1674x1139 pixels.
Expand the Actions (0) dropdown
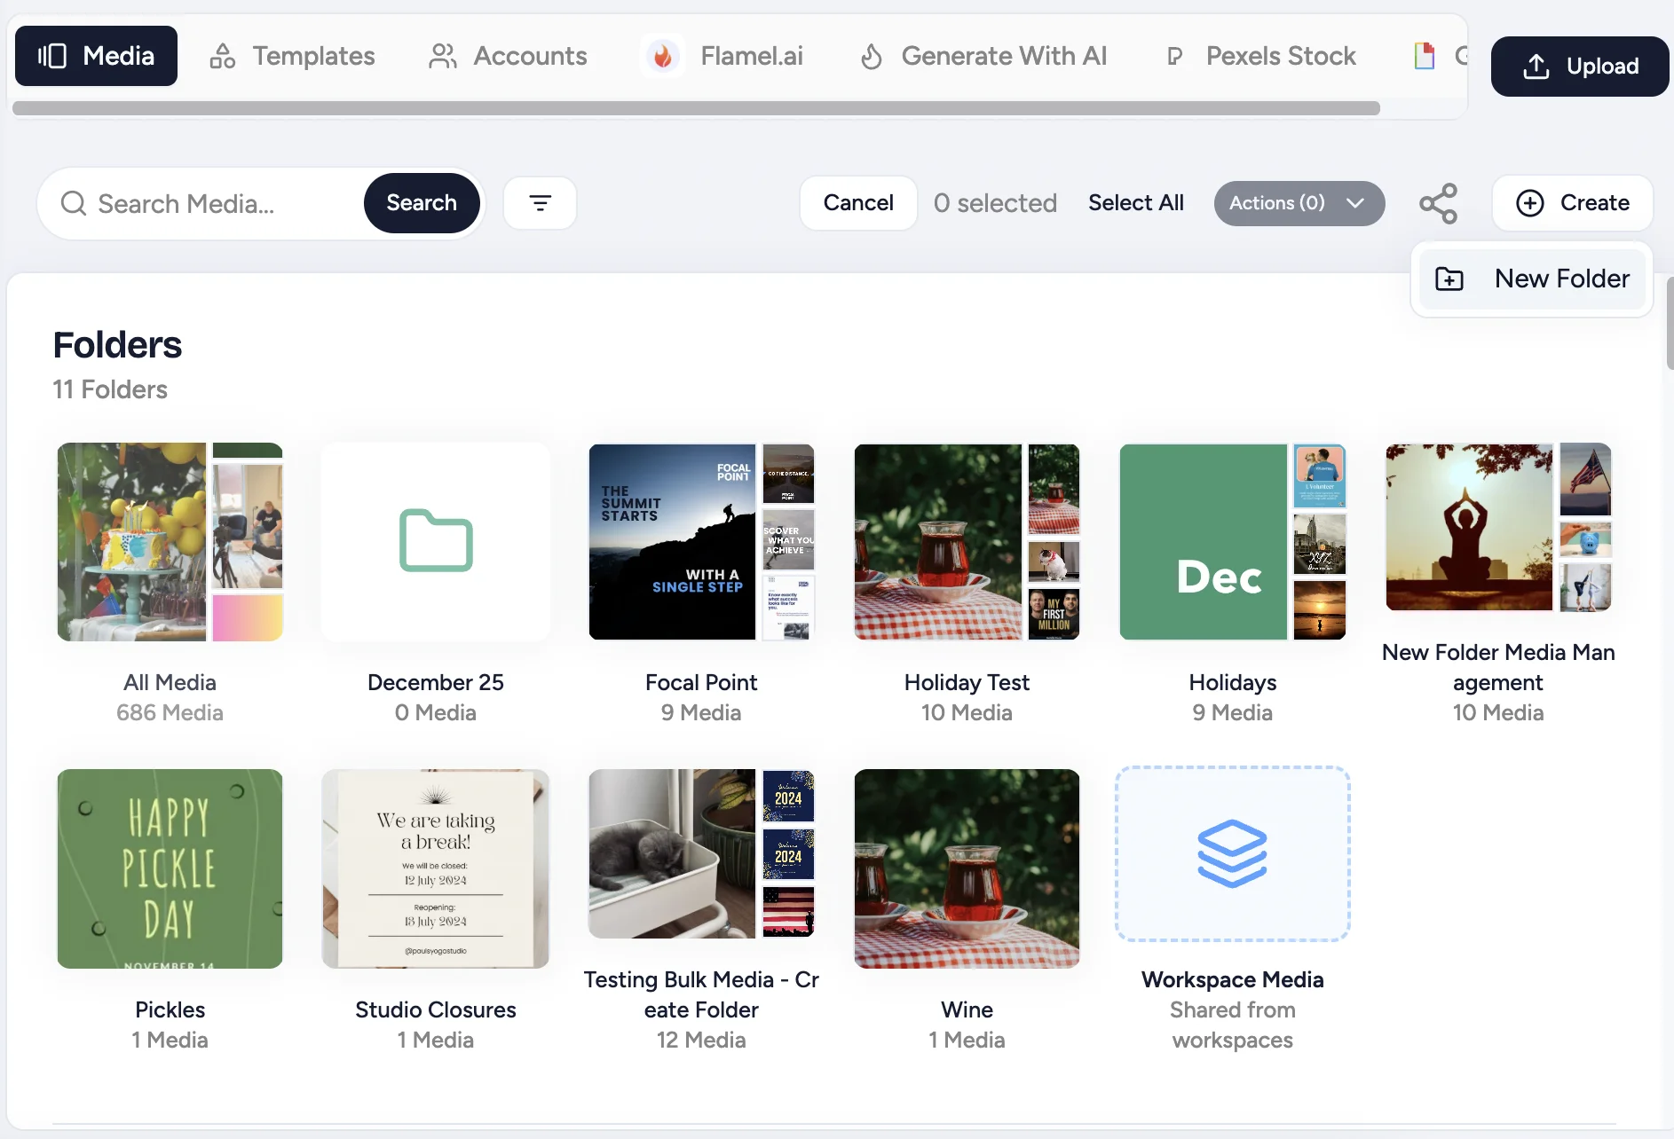[1299, 203]
